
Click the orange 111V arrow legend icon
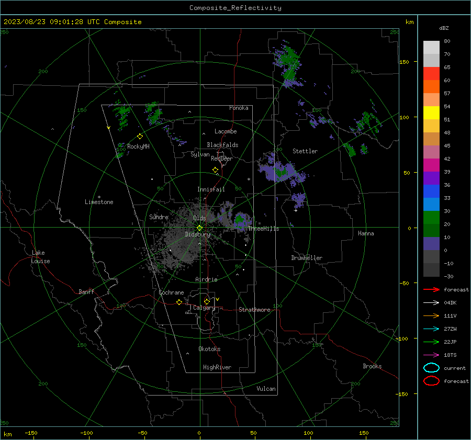[x=431, y=315]
